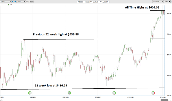This screenshot has height=101, width=172.
Task: Click the 12/2/2020 date axis label
Action: coord(66,97)
